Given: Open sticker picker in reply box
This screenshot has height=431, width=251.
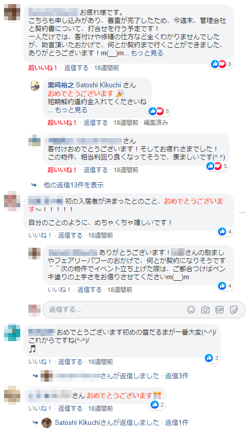Looking at the screenshot, I should tap(234, 310).
